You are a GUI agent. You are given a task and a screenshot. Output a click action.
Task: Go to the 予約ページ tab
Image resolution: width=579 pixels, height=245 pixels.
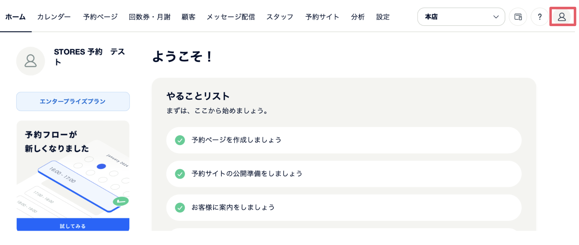[100, 17]
